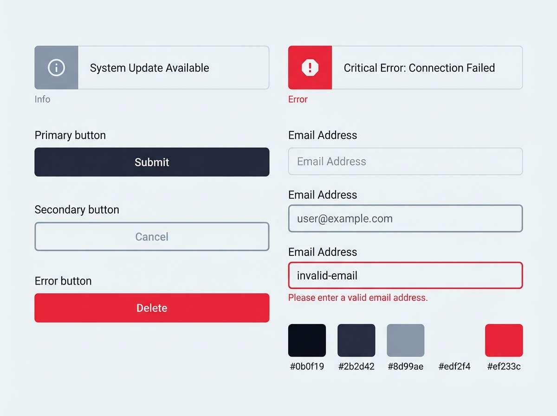This screenshot has width=557, height=416.
Task: Click the info circle icon in the notification
Action: [x=56, y=67]
